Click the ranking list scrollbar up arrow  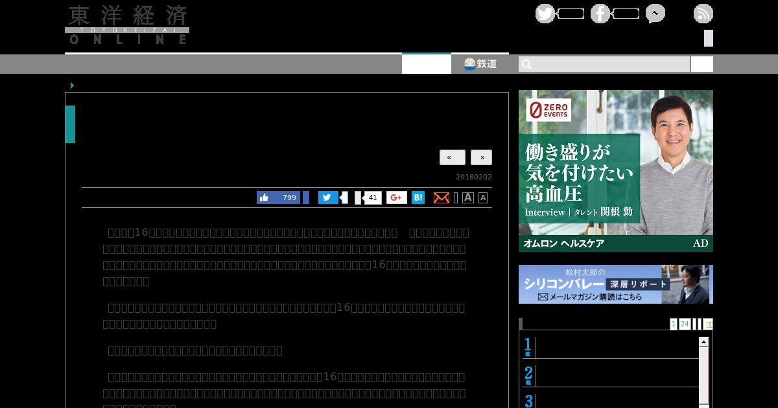click(x=703, y=341)
